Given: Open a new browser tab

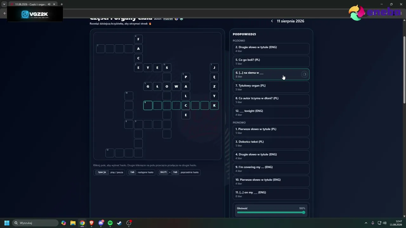Looking at the screenshot, I should tap(62, 4).
